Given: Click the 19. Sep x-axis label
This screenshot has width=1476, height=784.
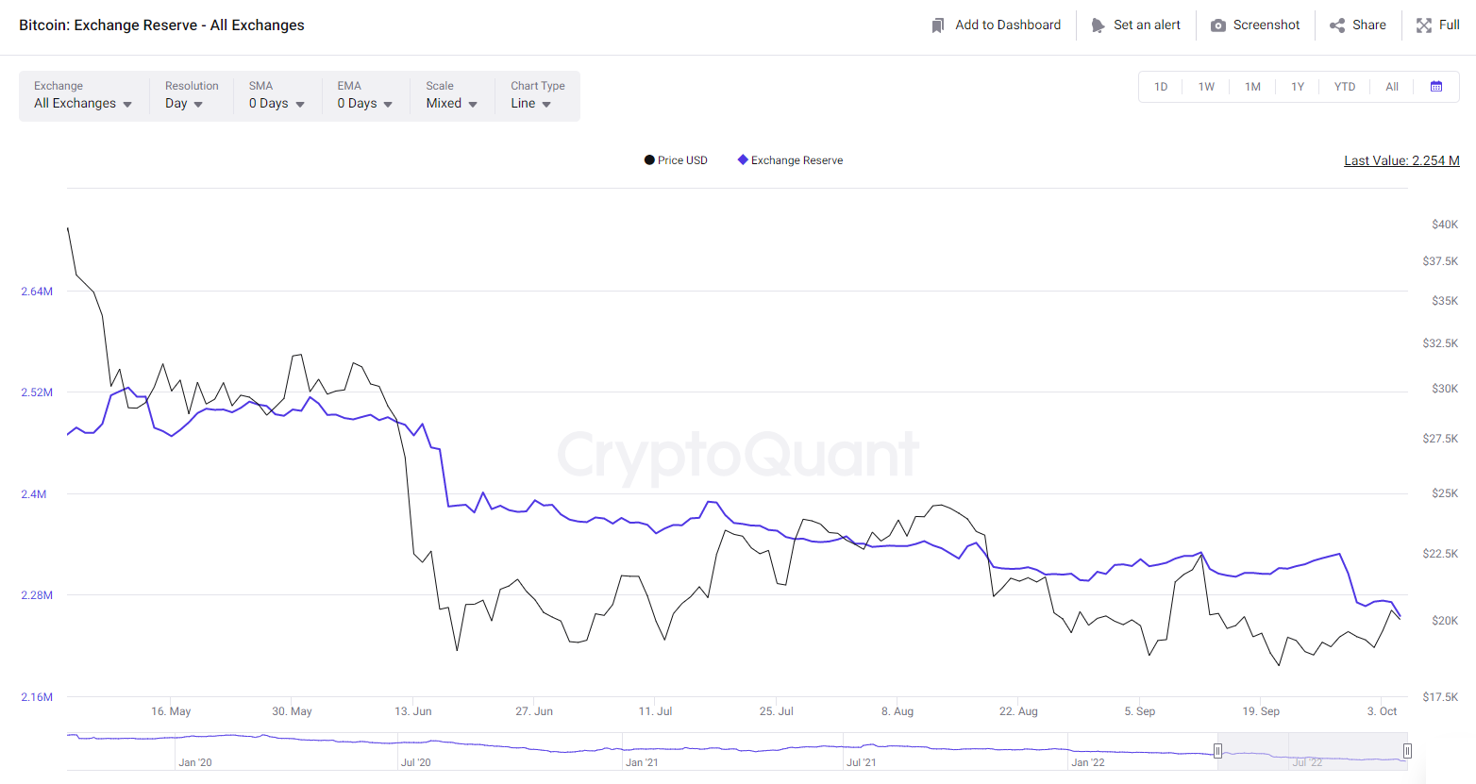Looking at the screenshot, I should tap(1261, 711).
